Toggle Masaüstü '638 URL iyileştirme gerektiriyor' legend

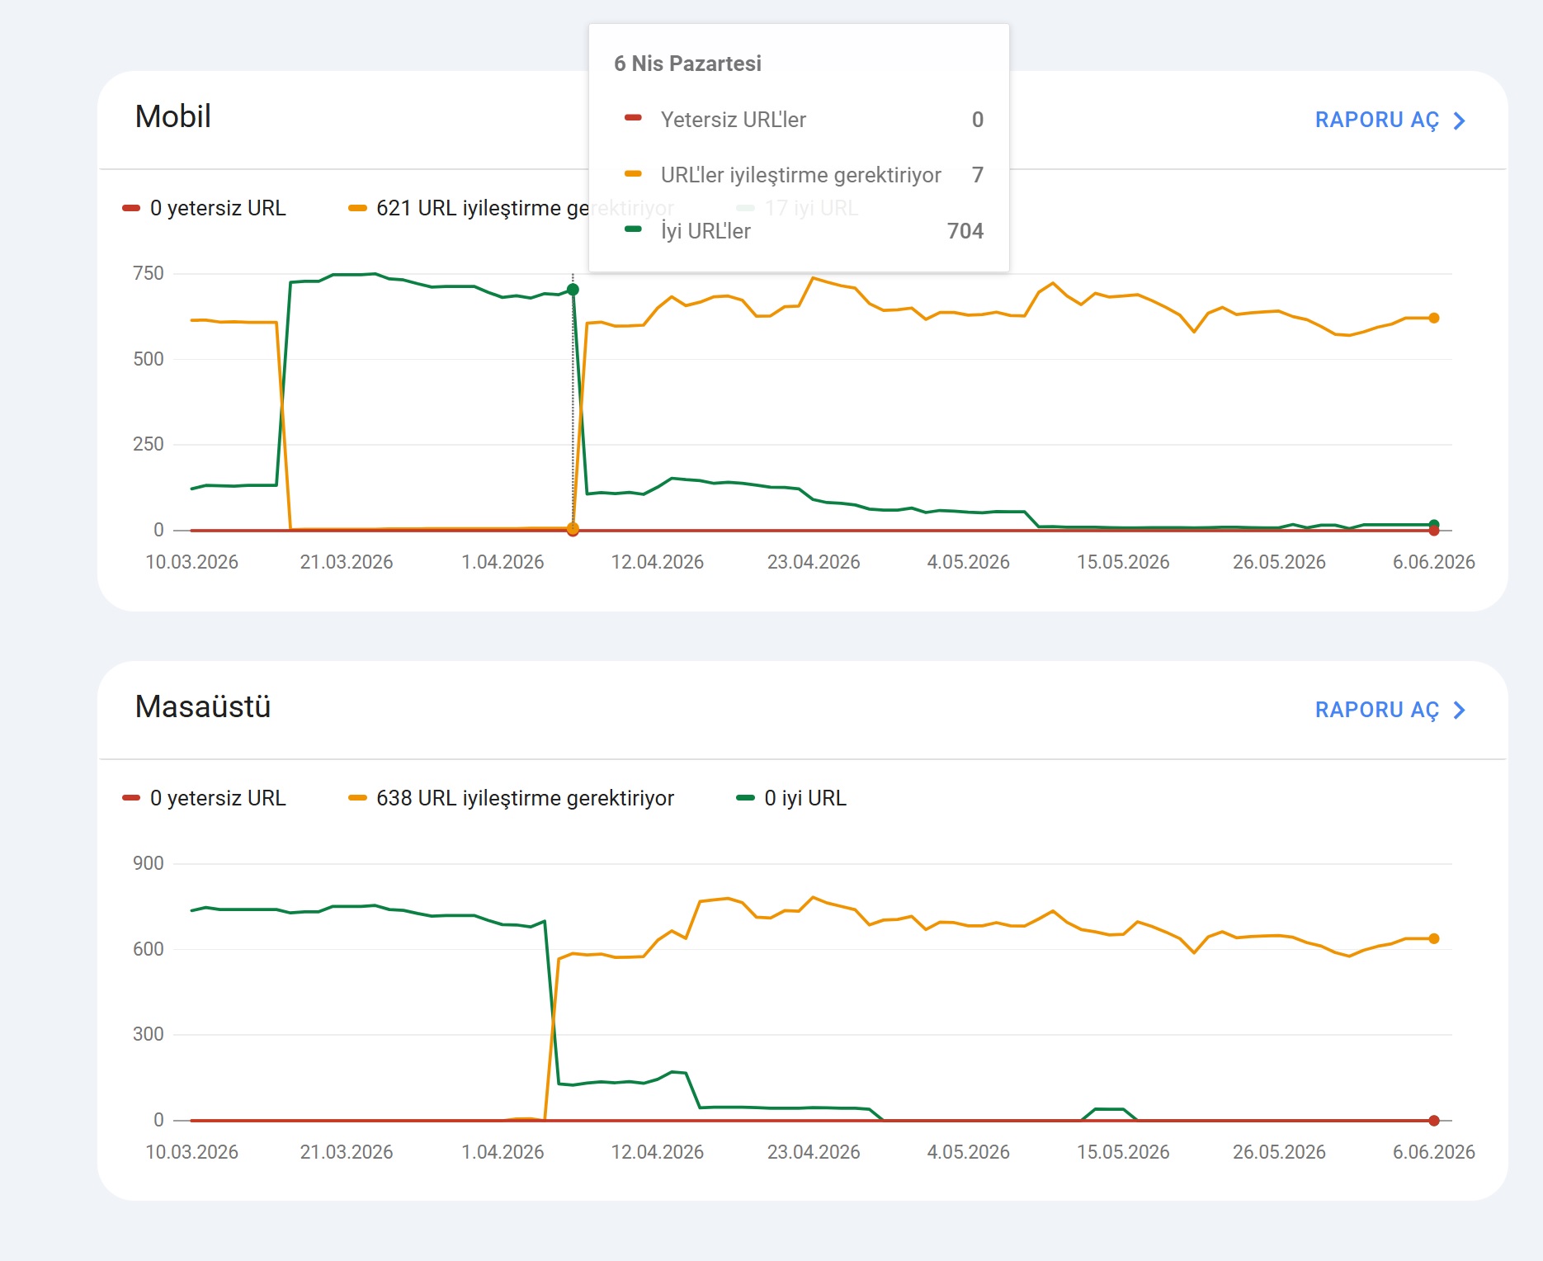512,798
